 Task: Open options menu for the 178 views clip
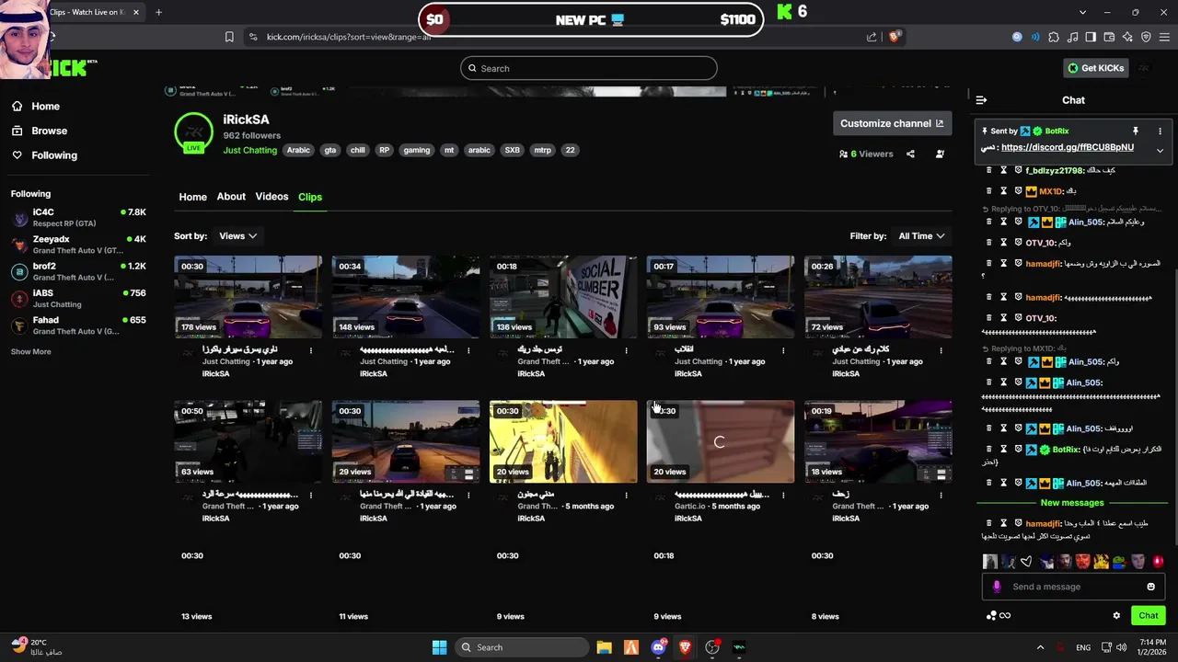pyautogui.click(x=311, y=350)
